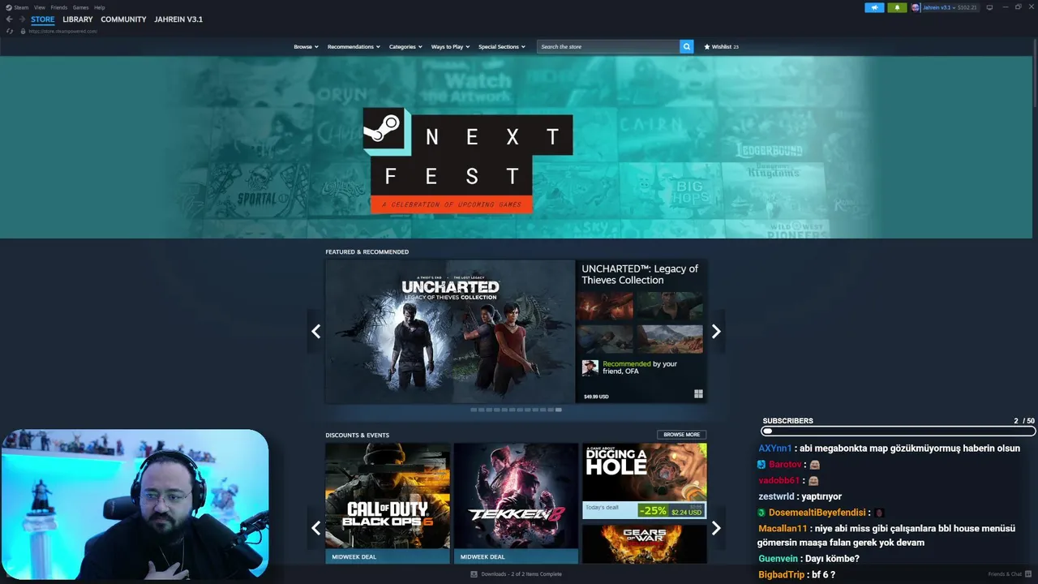Show previous featured game with left arrow

(x=315, y=331)
